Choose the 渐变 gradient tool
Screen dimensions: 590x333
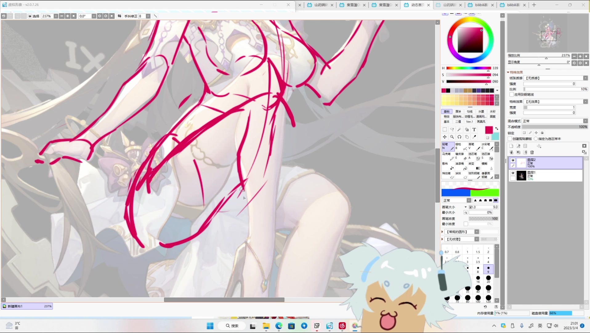[x=474, y=166]
